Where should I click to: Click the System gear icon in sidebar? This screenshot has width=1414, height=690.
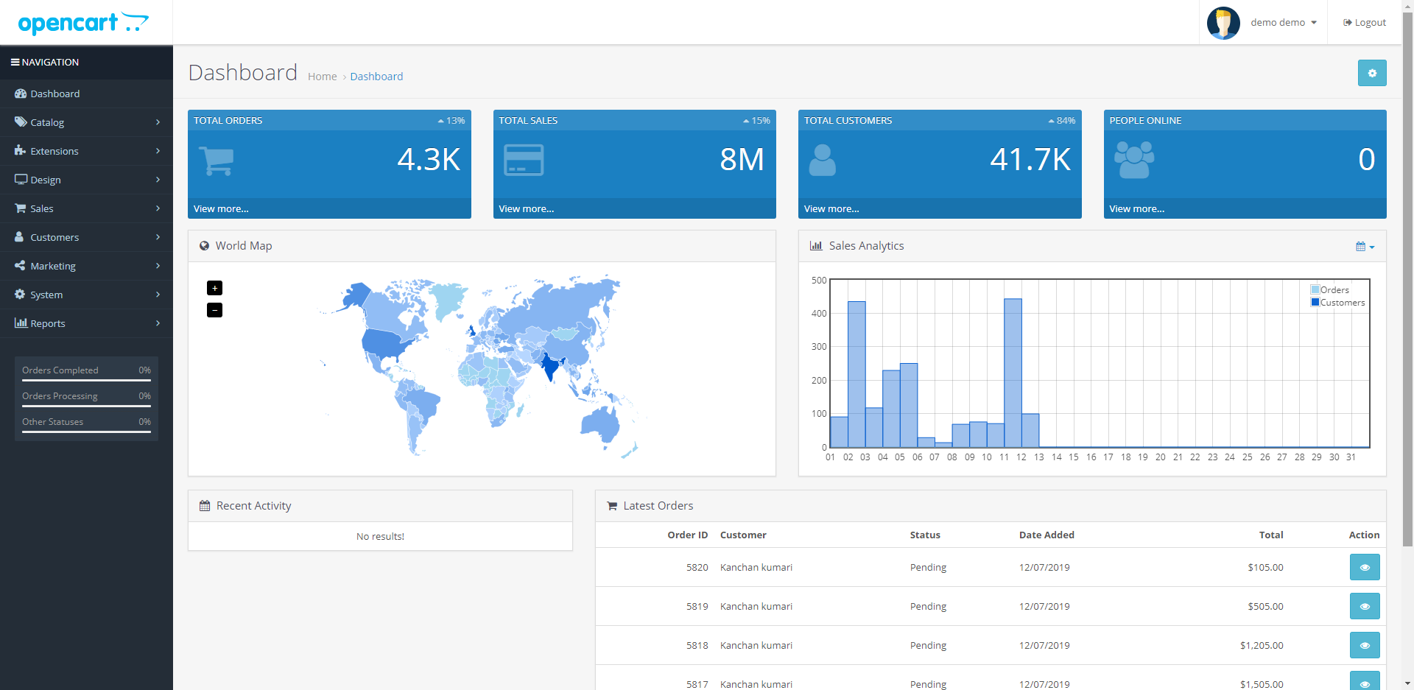[x=20, y=294]
